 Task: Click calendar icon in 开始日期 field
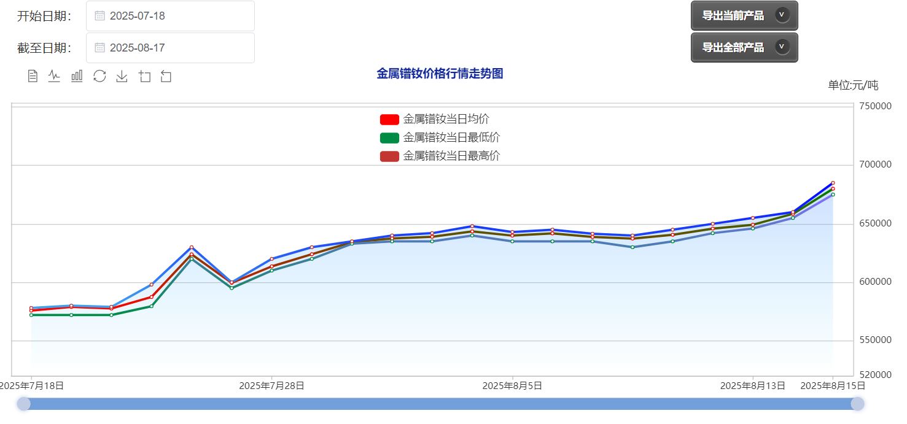point(99,16)
